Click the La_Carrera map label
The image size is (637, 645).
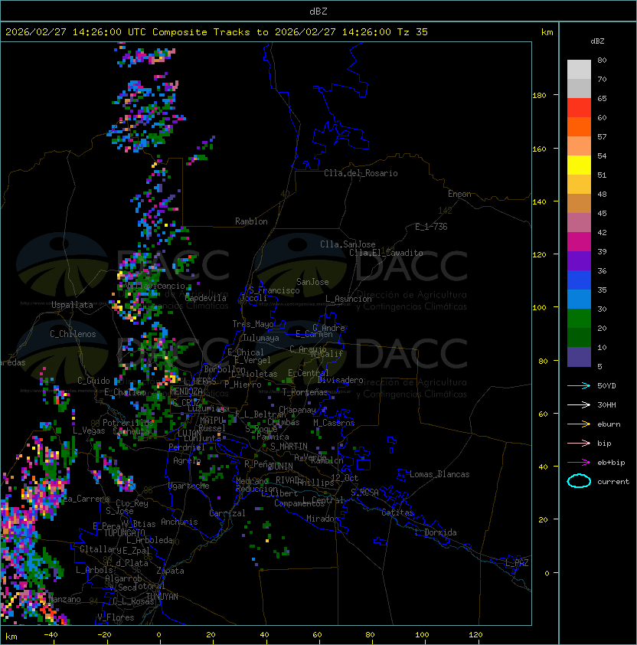[x=85, y=499]
